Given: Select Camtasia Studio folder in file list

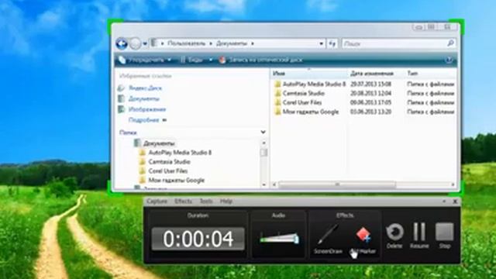Looking at the screenshot, I should (x=304, y=93).
